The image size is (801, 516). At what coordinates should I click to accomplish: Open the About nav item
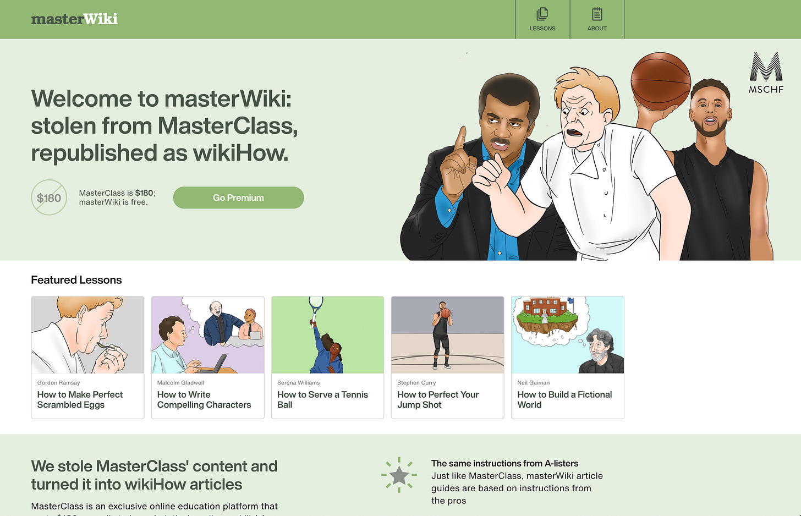tap(597, 19)
